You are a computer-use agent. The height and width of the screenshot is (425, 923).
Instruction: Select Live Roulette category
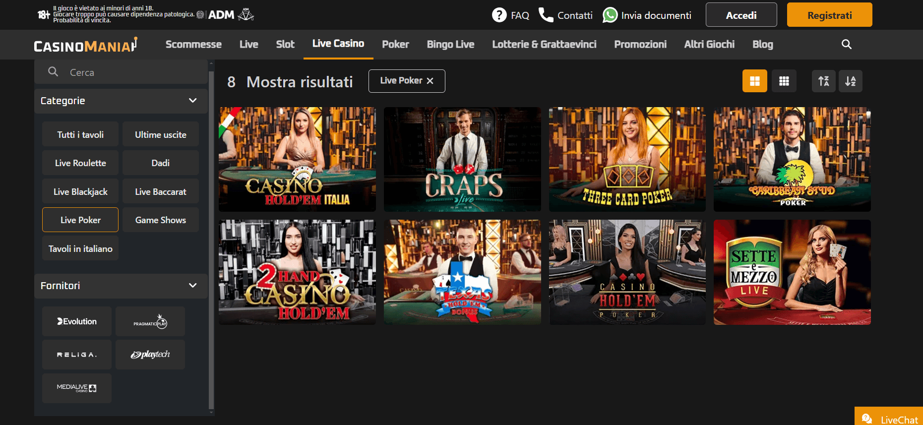[x=80, y=163]
